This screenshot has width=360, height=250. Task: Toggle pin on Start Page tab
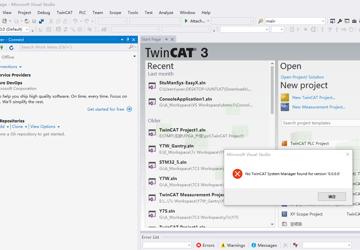pos(166,39)
